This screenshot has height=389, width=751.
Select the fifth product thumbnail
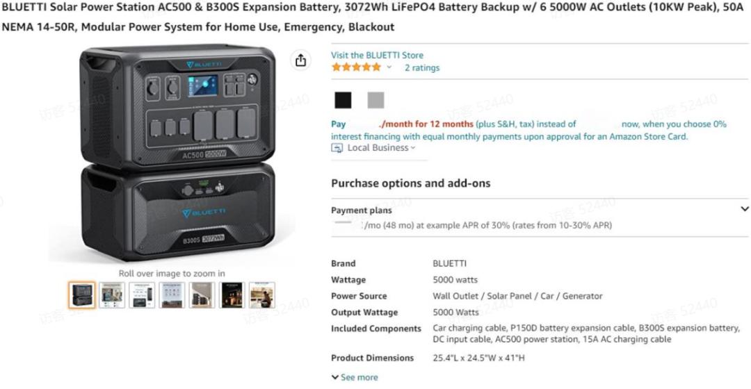point(202,295)
